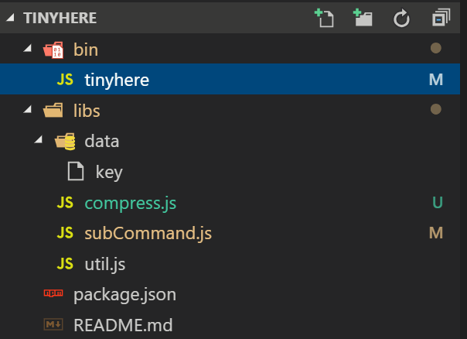This screenshot has width=467, height=339.
Task: Open the tinyhere file
Action: click(117, 80)
